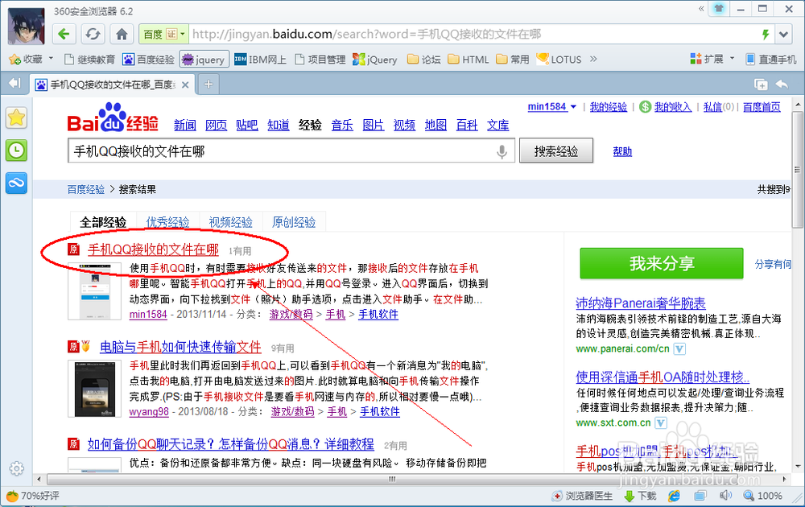This screenshot has height=507, width=805.
Task: Close the 手机QQ接收的文件在哪 tab
Action: click(185, 84)
